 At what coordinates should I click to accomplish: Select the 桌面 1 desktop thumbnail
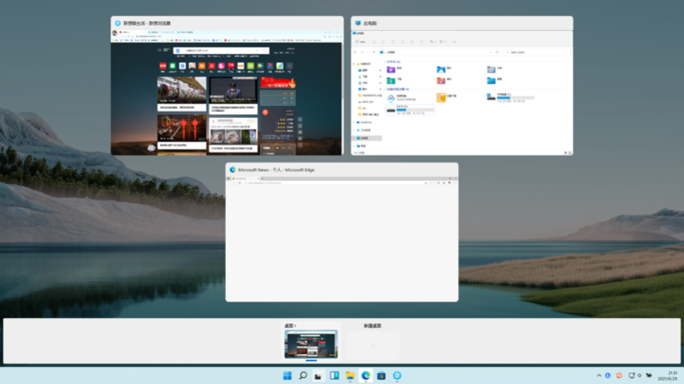[311, 345]
